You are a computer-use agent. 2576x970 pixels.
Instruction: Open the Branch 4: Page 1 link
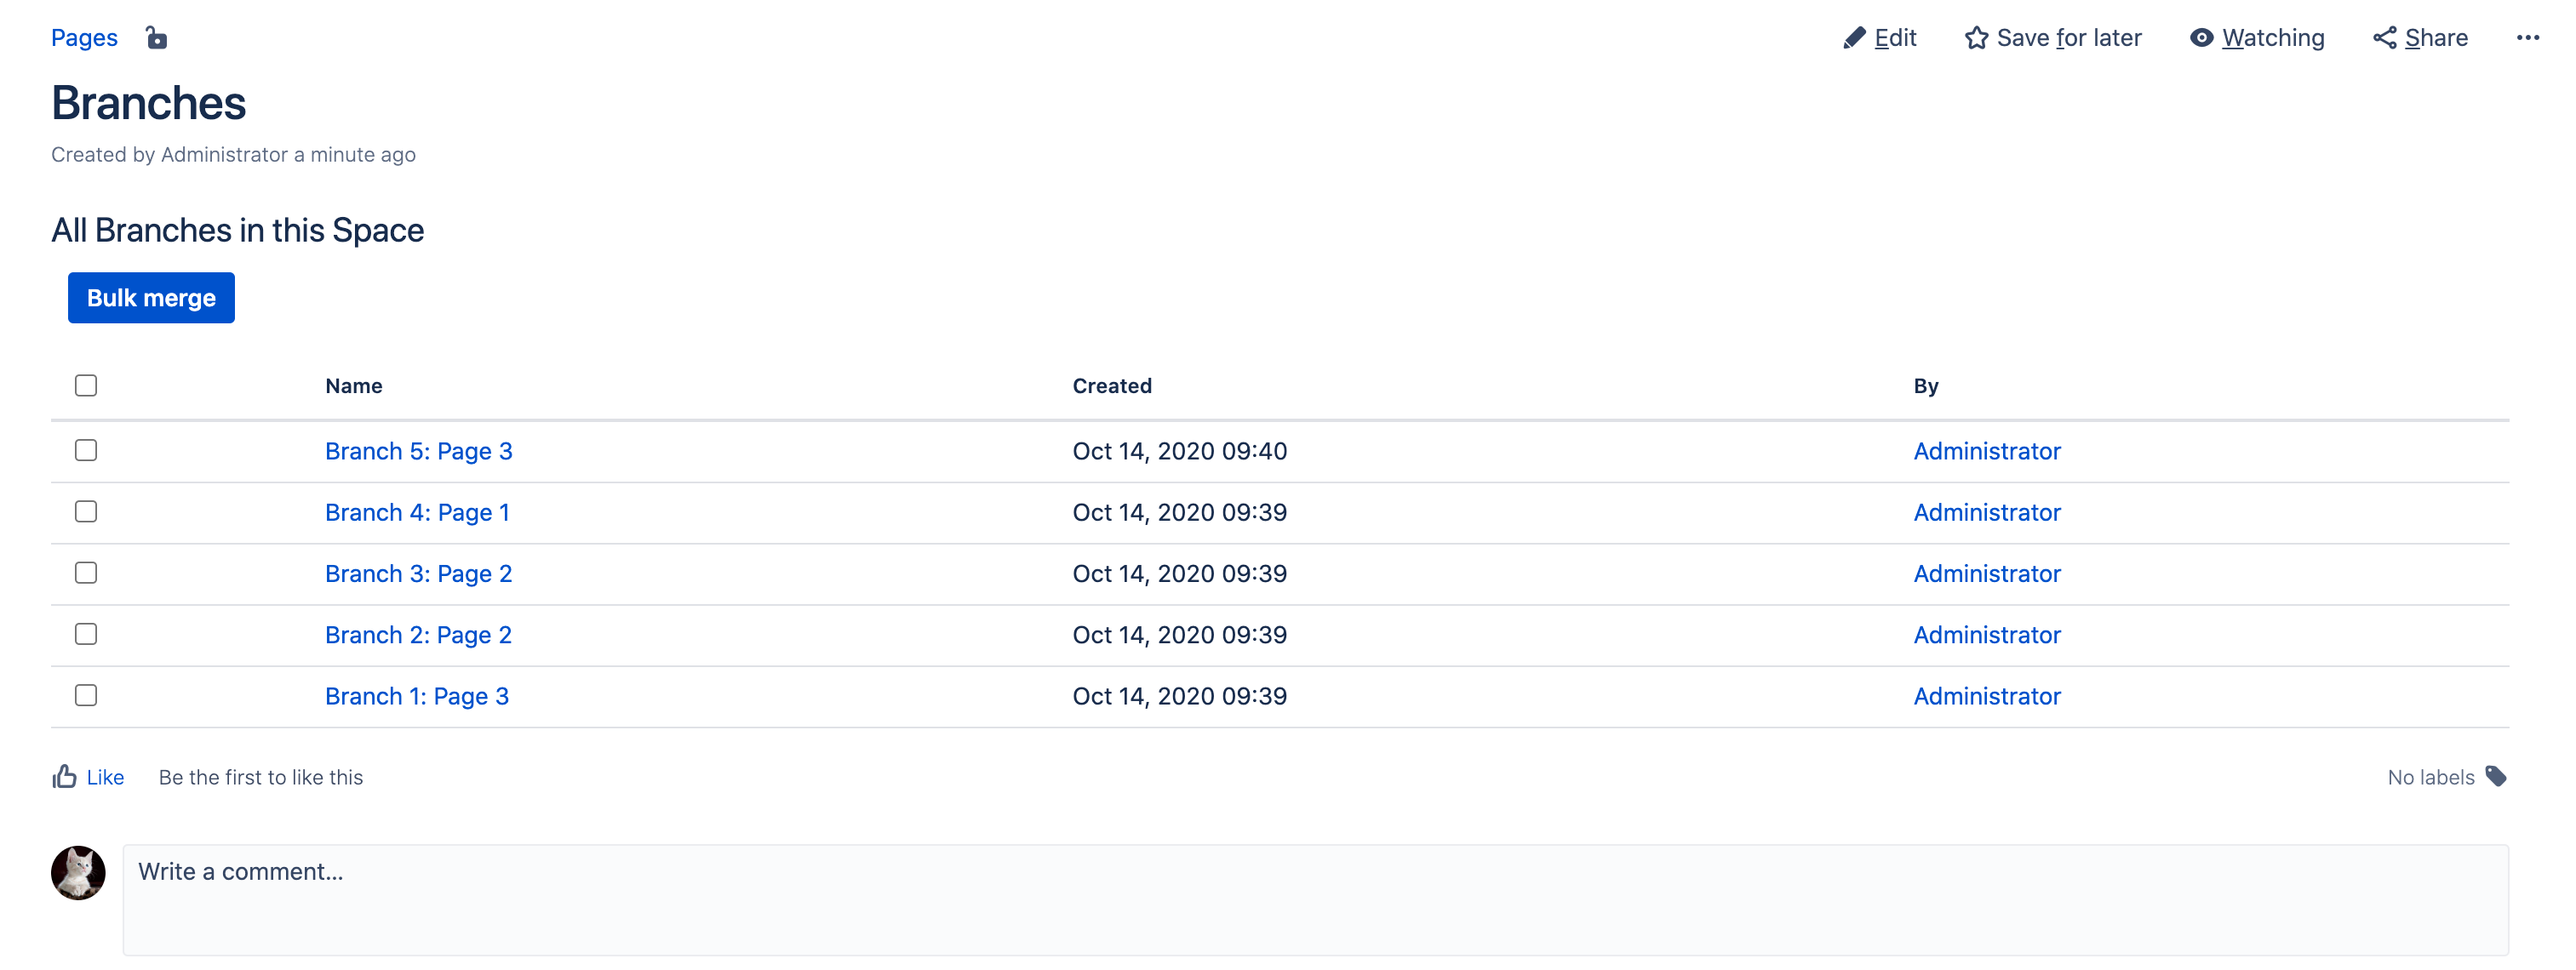tap(417, 512)
